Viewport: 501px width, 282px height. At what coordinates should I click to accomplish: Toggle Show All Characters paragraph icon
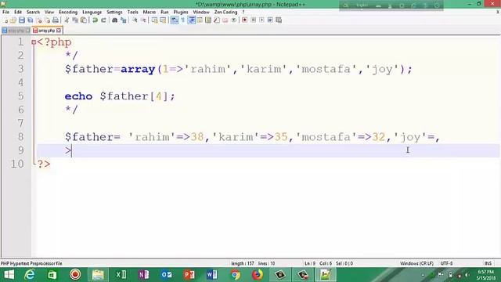(182, 20)
